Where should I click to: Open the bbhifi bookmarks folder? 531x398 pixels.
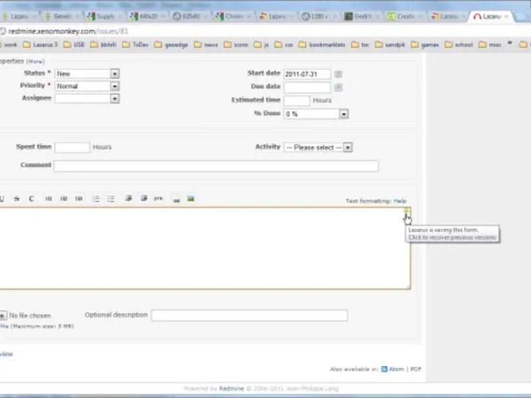point(104,44)
